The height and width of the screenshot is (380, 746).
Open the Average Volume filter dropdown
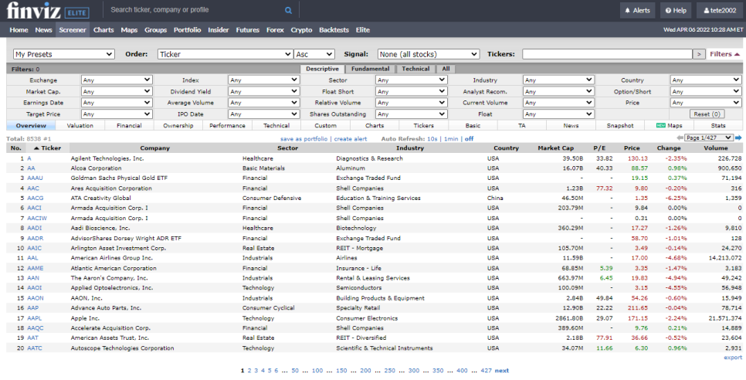pyautogui.click(x=264, y=102)
